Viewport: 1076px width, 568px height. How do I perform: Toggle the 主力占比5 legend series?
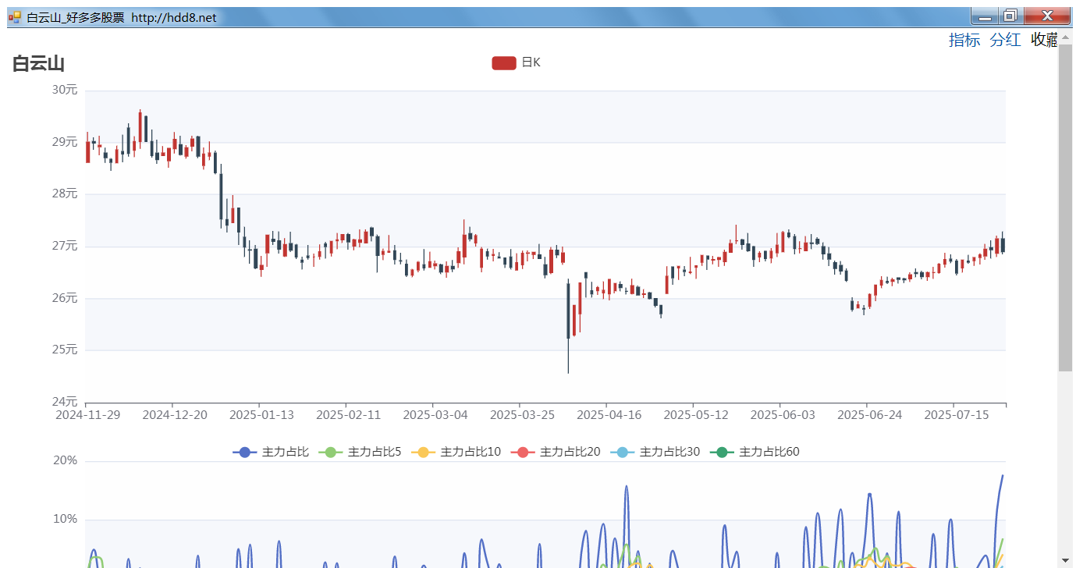coord(360,452)
